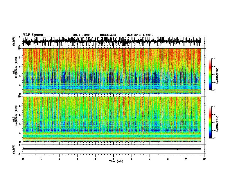
Task: Click the time axis tick label "0"
Action: point(23,159)
